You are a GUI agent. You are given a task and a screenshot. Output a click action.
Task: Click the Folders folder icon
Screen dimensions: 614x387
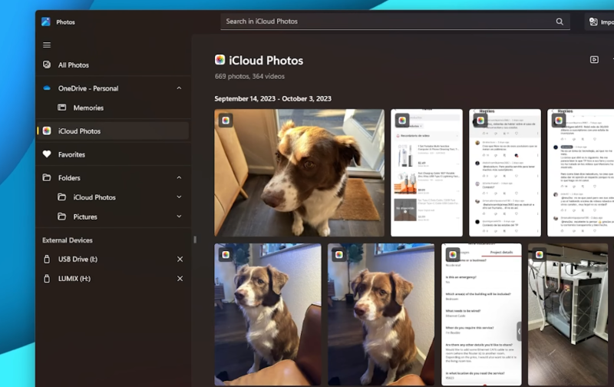click(x=47, y=177)
